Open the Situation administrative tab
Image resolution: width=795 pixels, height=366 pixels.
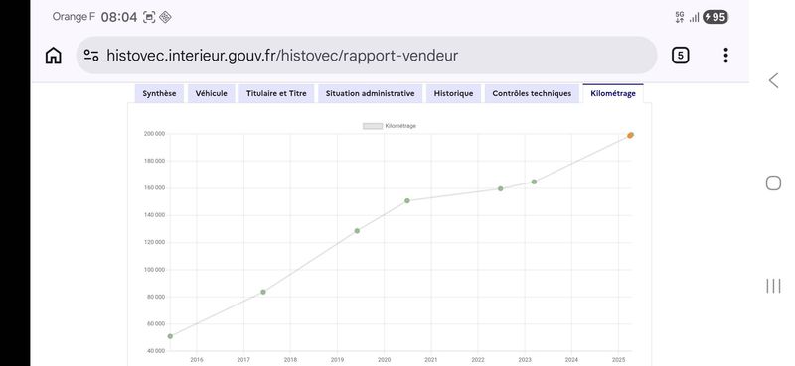(370, 93)
